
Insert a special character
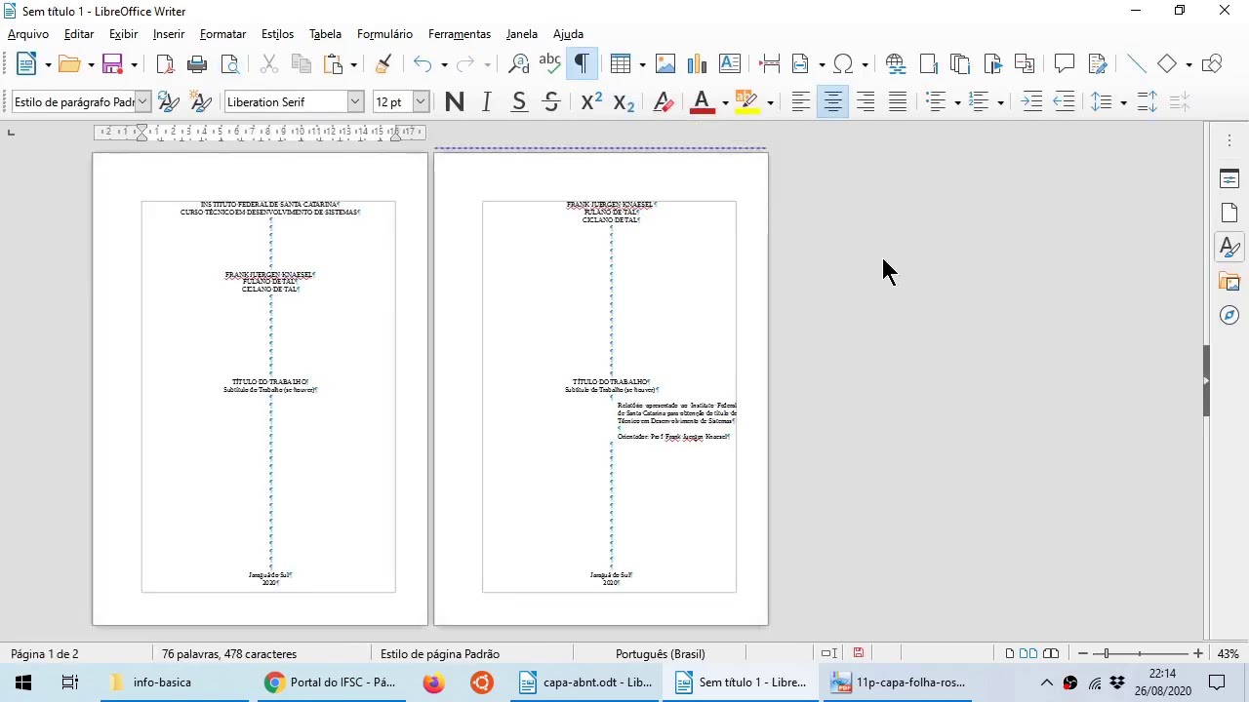(x=844, y=64)
